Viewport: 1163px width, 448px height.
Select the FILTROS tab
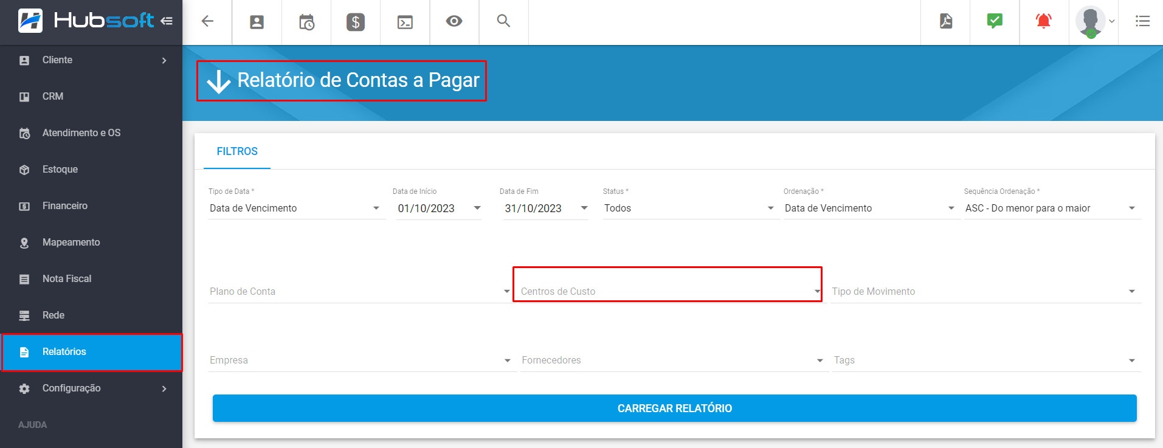[x=237, y=151]
